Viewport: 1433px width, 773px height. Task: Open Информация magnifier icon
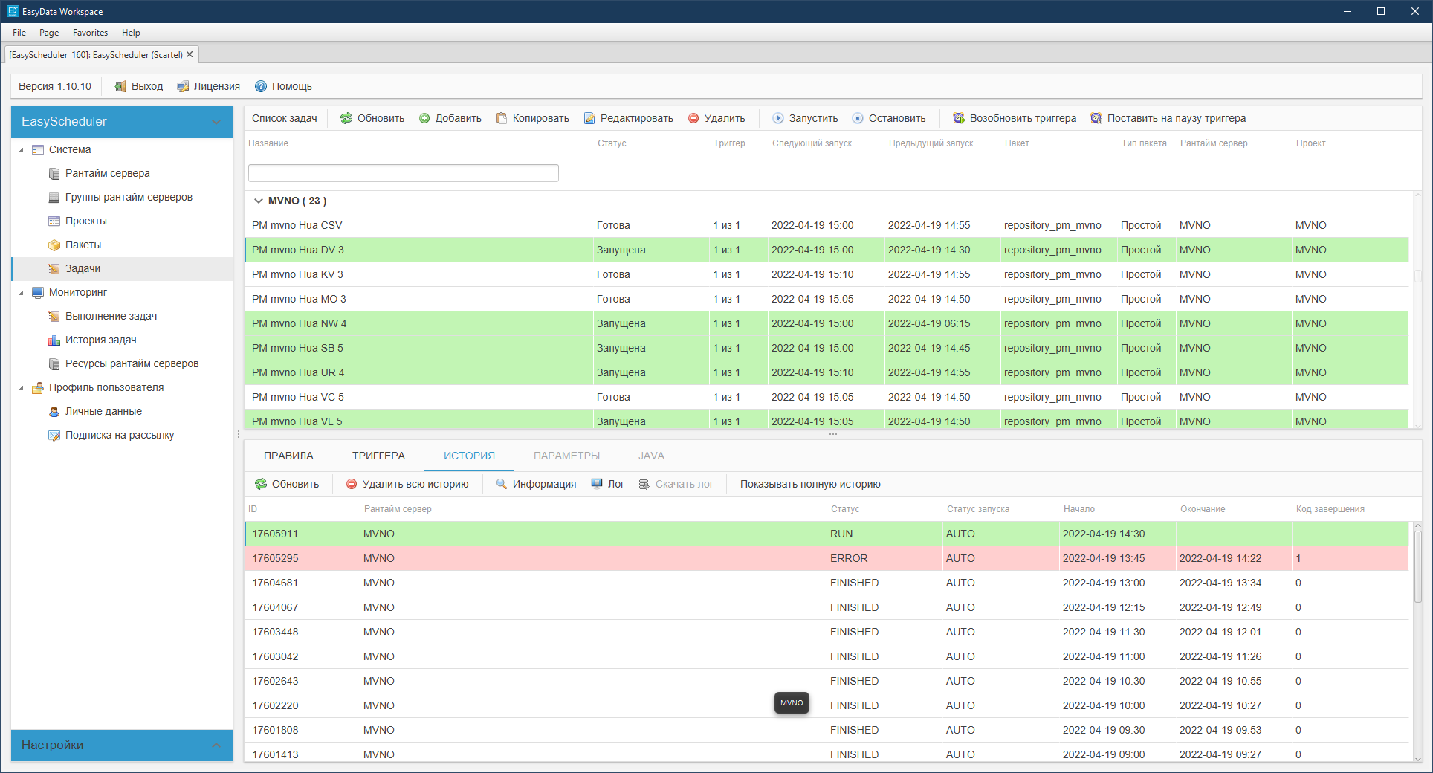point(502,484)
